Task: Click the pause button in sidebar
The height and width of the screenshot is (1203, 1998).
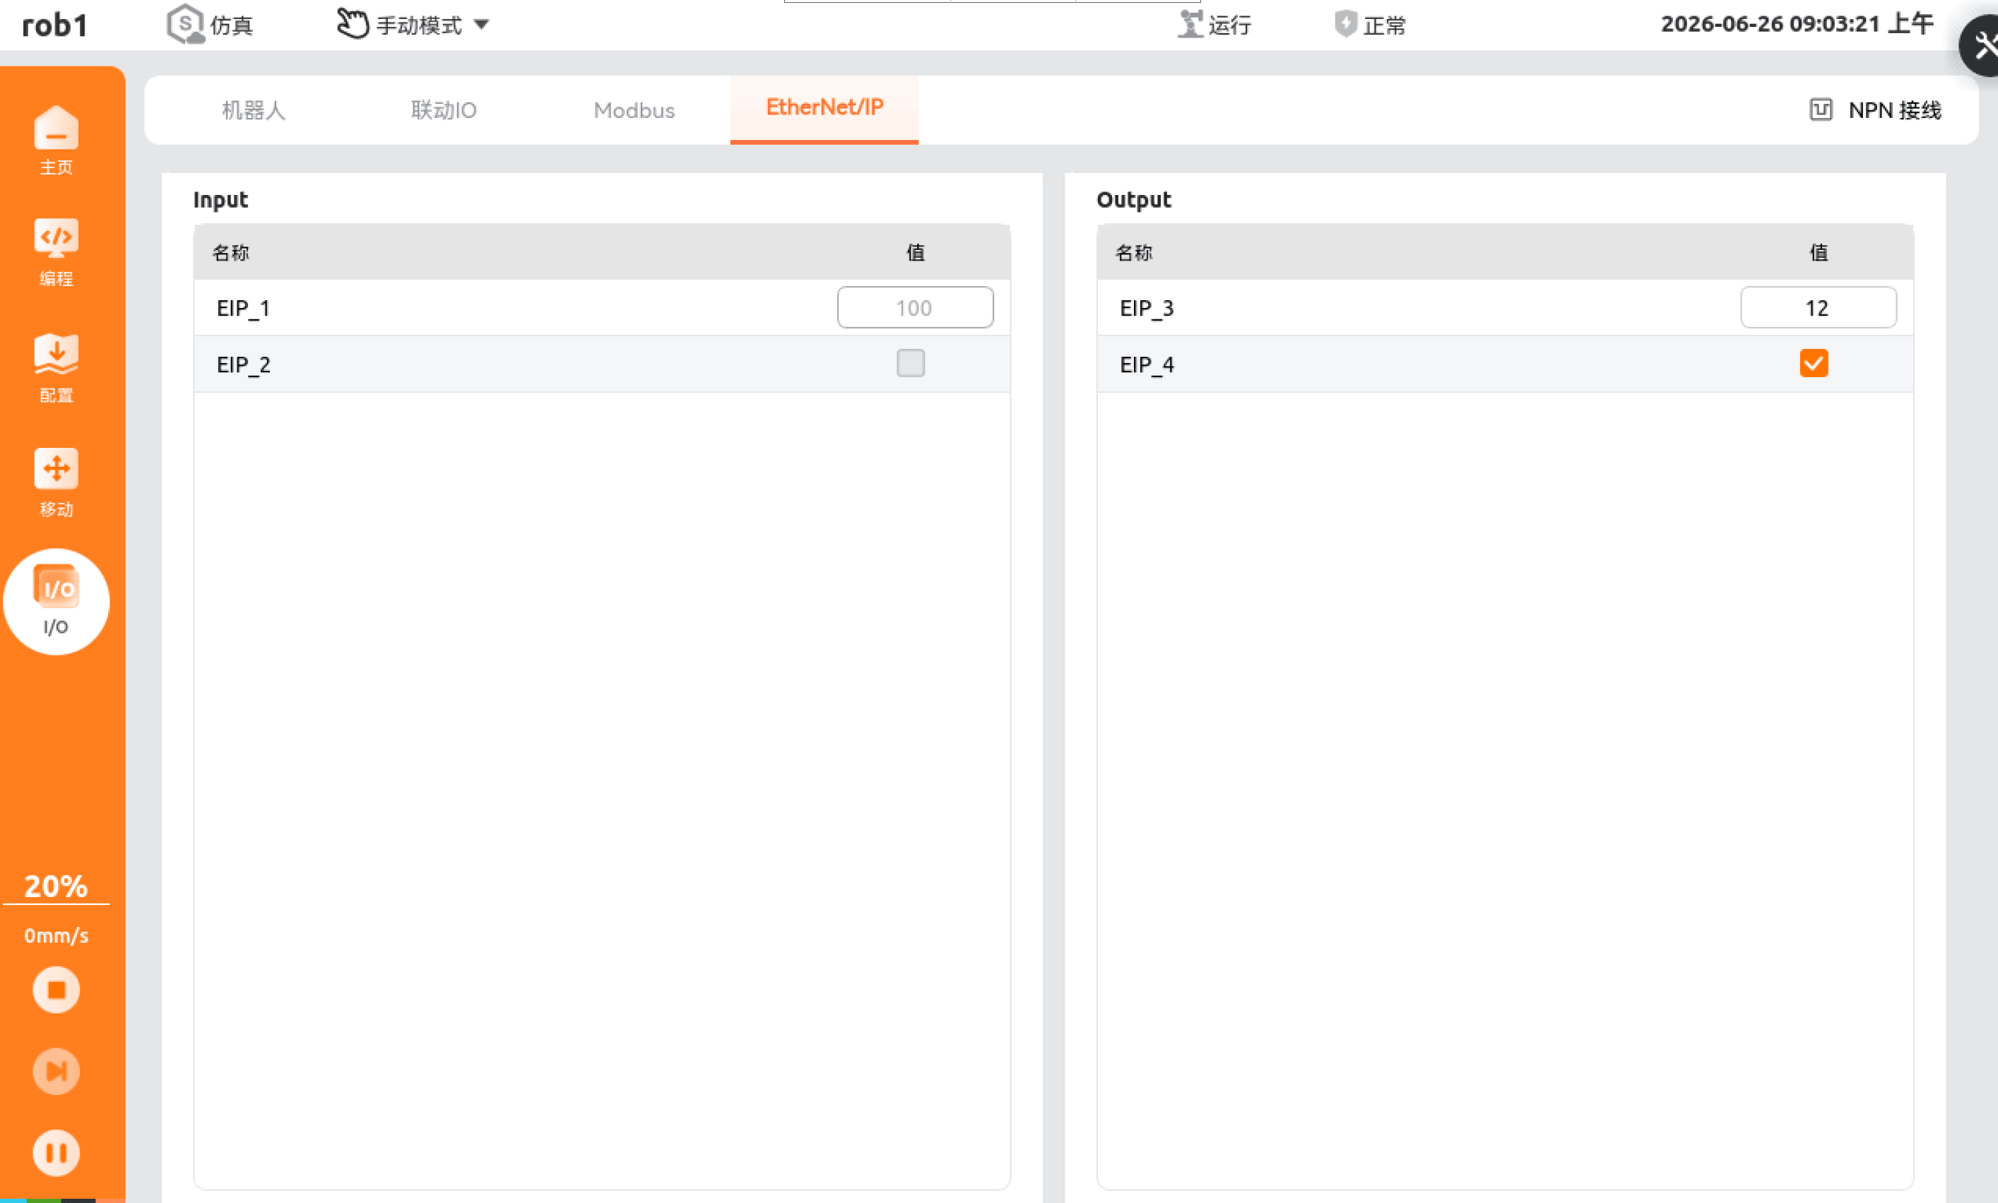Action: coord(56,1152)
